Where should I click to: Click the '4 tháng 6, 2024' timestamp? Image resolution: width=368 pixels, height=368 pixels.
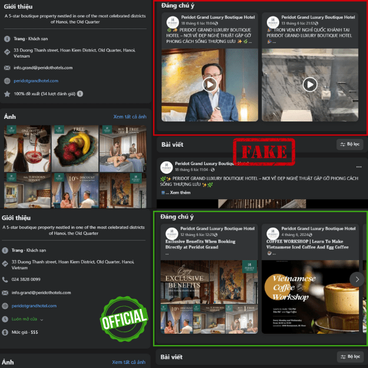[295, 234]
